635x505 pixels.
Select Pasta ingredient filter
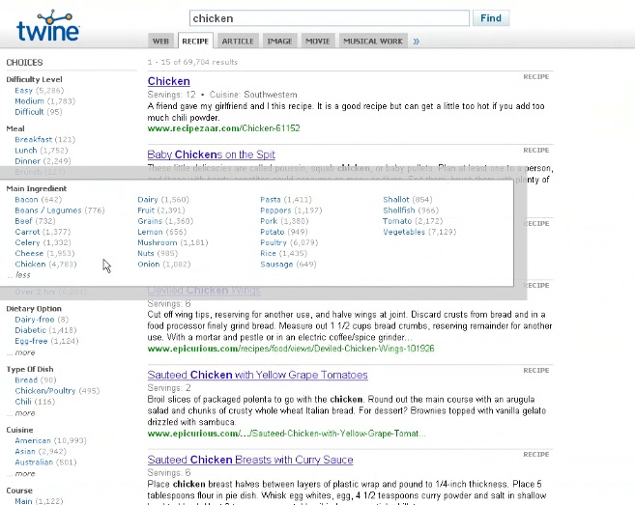pos(271,200)
